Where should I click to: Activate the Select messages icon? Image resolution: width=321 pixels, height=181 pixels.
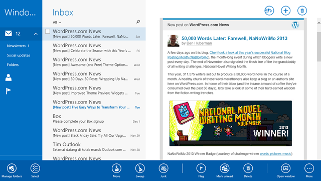(35, 168)
